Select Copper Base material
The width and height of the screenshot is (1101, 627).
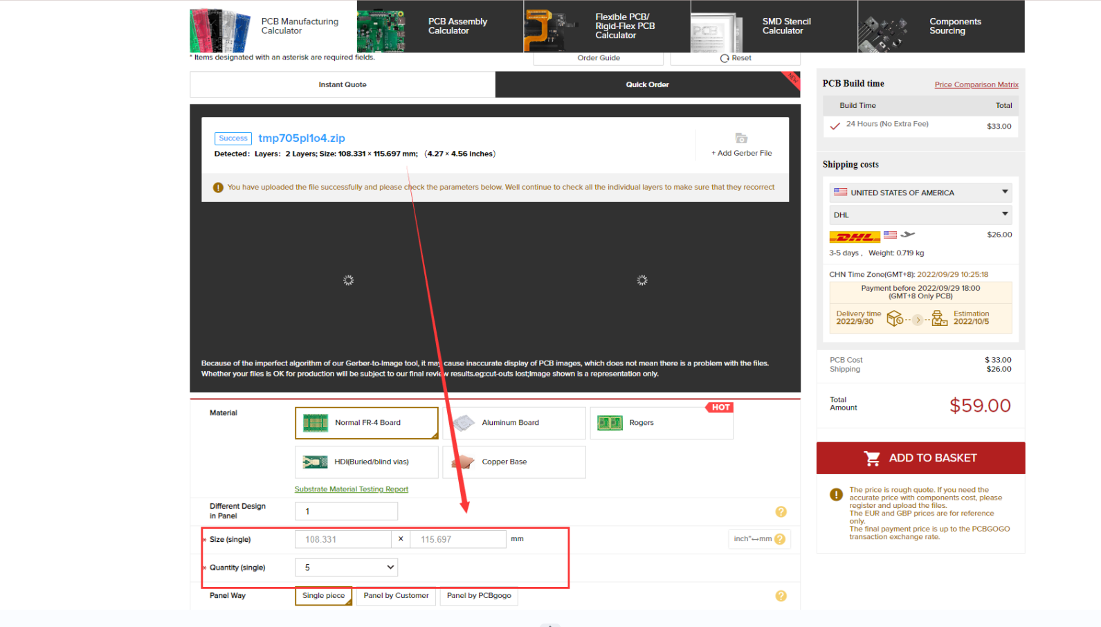(x=514, y=462)
